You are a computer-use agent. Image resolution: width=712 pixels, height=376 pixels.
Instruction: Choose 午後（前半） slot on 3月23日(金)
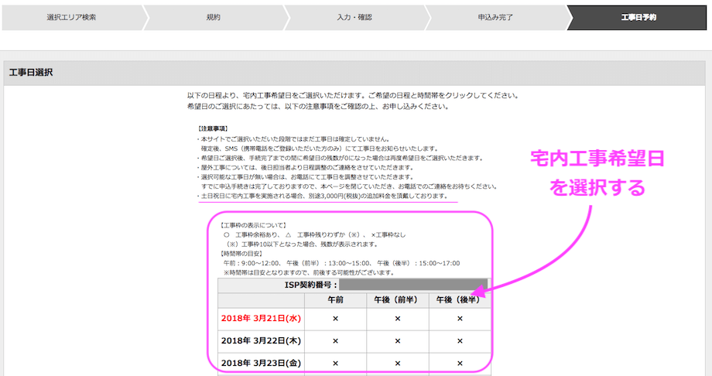click(x=397, y=362)
